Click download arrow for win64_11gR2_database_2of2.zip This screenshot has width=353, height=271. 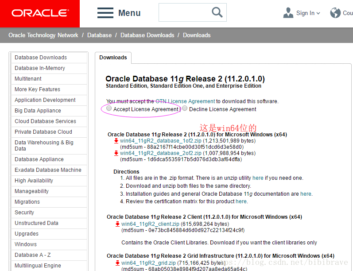pyautogui.click(x=116, y=153)
